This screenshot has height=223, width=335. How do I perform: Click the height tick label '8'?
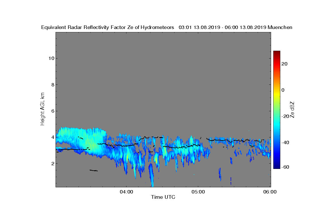tap(52, 85)
